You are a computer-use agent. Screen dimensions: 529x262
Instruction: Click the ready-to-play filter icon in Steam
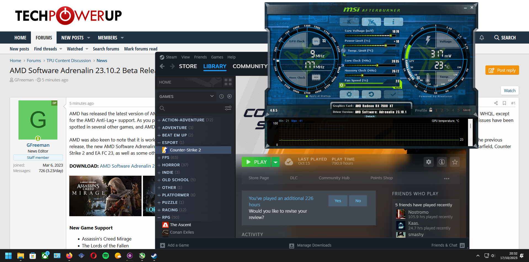(x=229, y=96)
